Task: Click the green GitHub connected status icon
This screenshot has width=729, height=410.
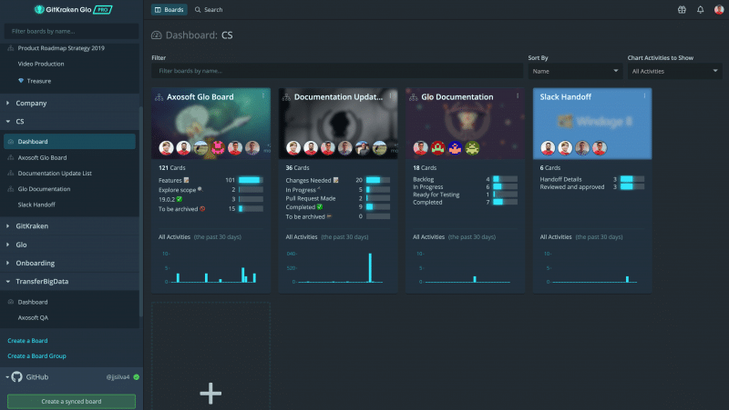Action: tap(136, 377)
